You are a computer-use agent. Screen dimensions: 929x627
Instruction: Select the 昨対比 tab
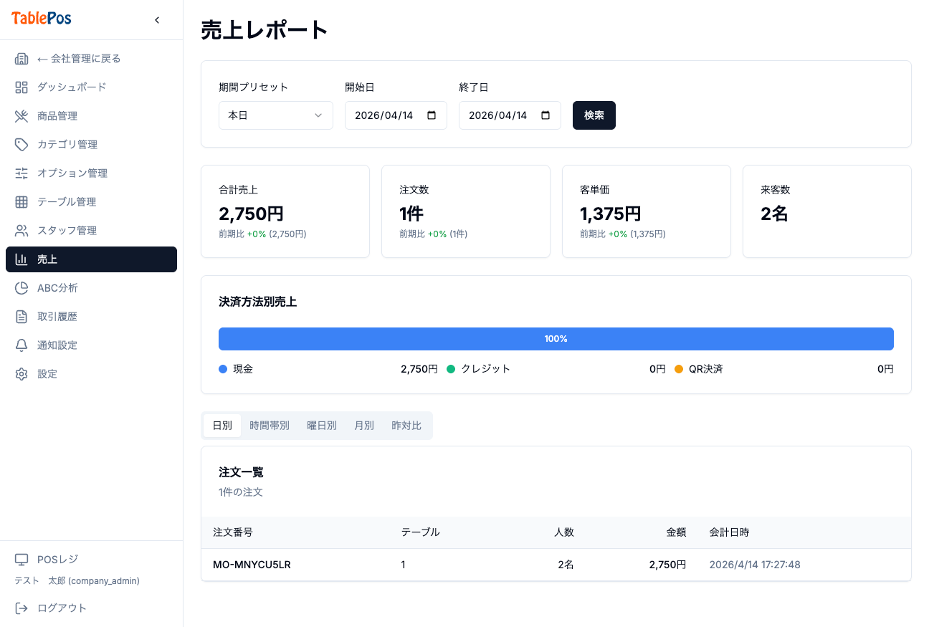[x=406, y=426]
